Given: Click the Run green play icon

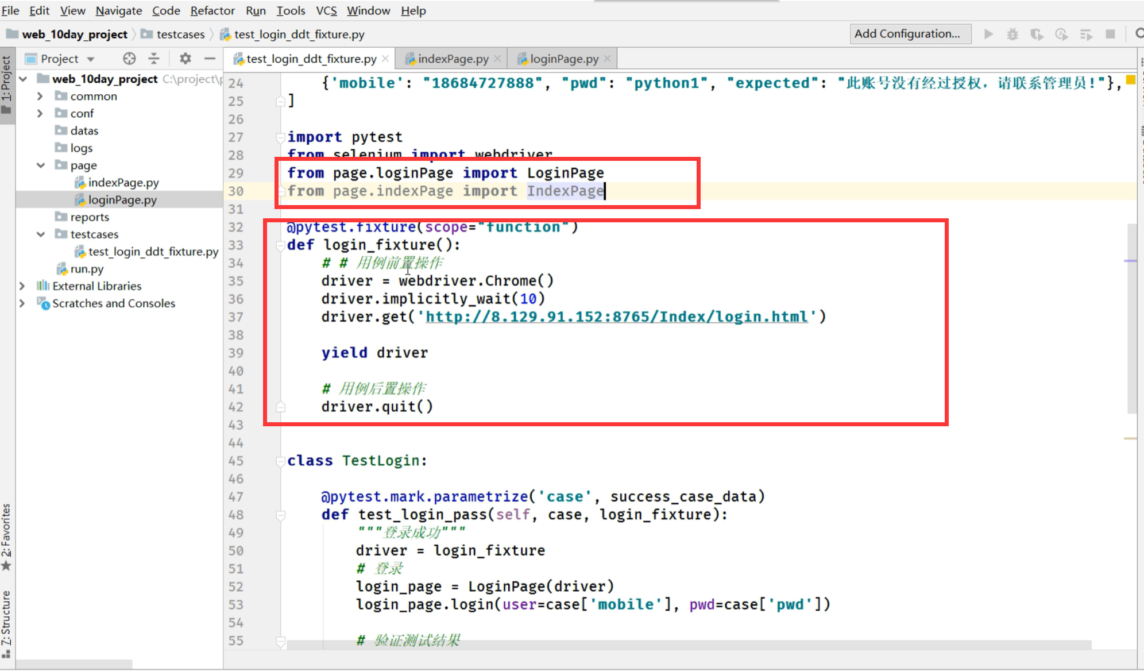Looking at the screenshot, I should [988, 34].
